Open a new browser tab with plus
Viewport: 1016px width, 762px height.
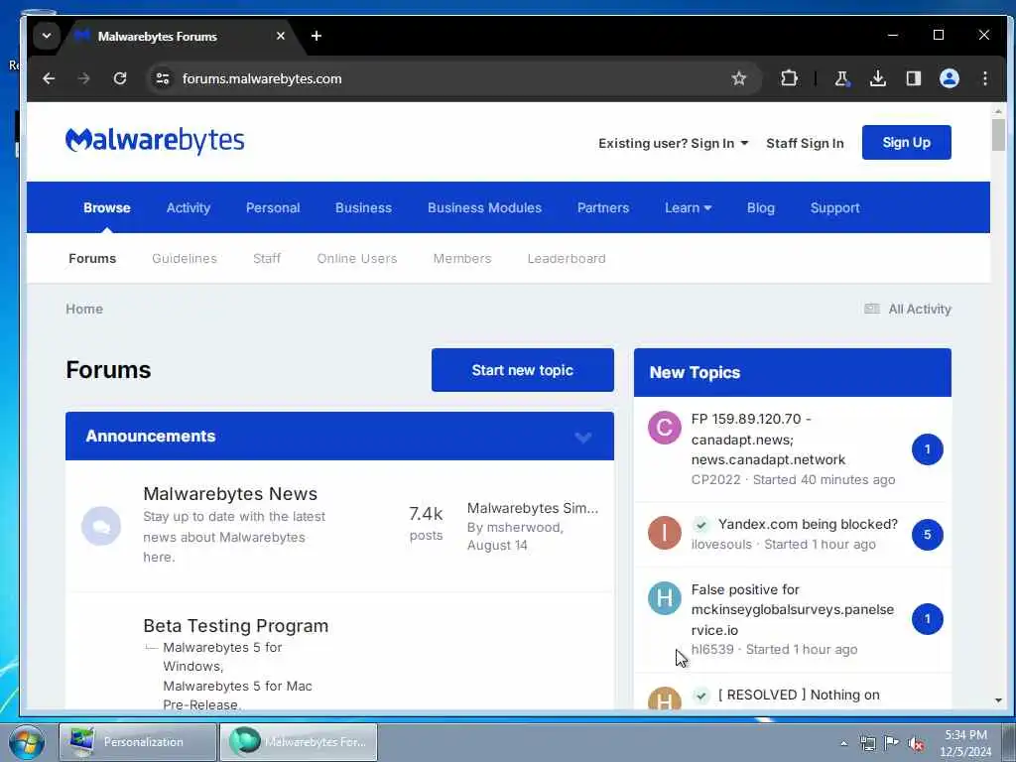tap(317, 36)
